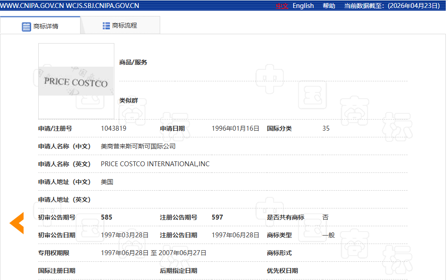This screenshot has width=448, height=280.
Task: Click the data cutoff date 2026年04月23日
Action: [x=414, y=6]
